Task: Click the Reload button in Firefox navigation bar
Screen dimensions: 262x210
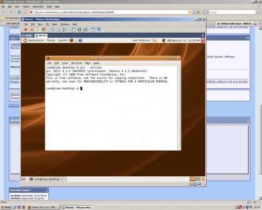Action: (x=20, y=12)
